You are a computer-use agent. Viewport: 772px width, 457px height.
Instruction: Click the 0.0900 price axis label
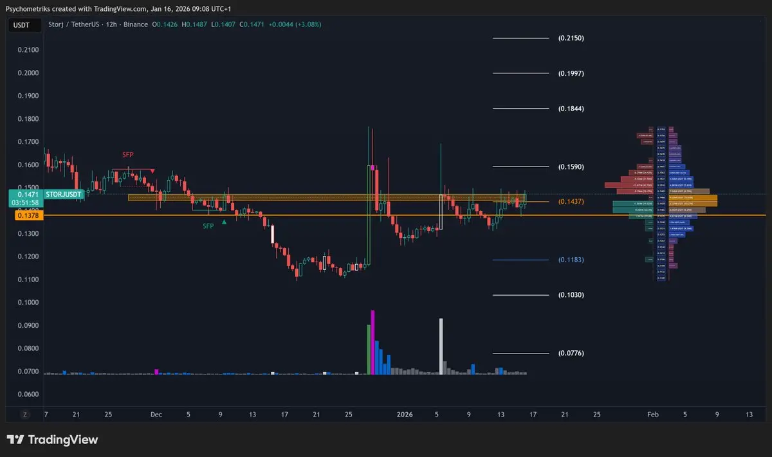(28, 326)
